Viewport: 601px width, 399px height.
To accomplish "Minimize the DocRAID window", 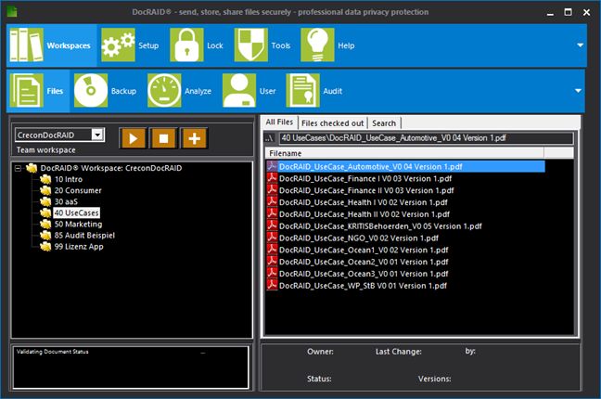I will click(550, 13).
